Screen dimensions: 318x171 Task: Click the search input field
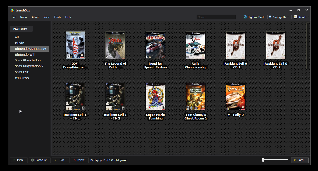pyautogui.click(x=216, y=17)
